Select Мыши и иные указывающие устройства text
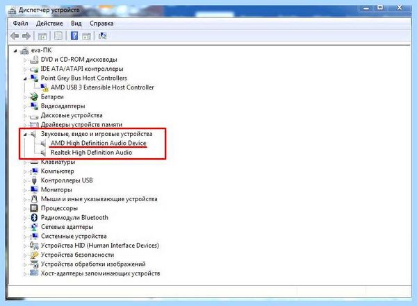This screenshot has width=417, height=306. pyautogui.click(x=99, y=199)
